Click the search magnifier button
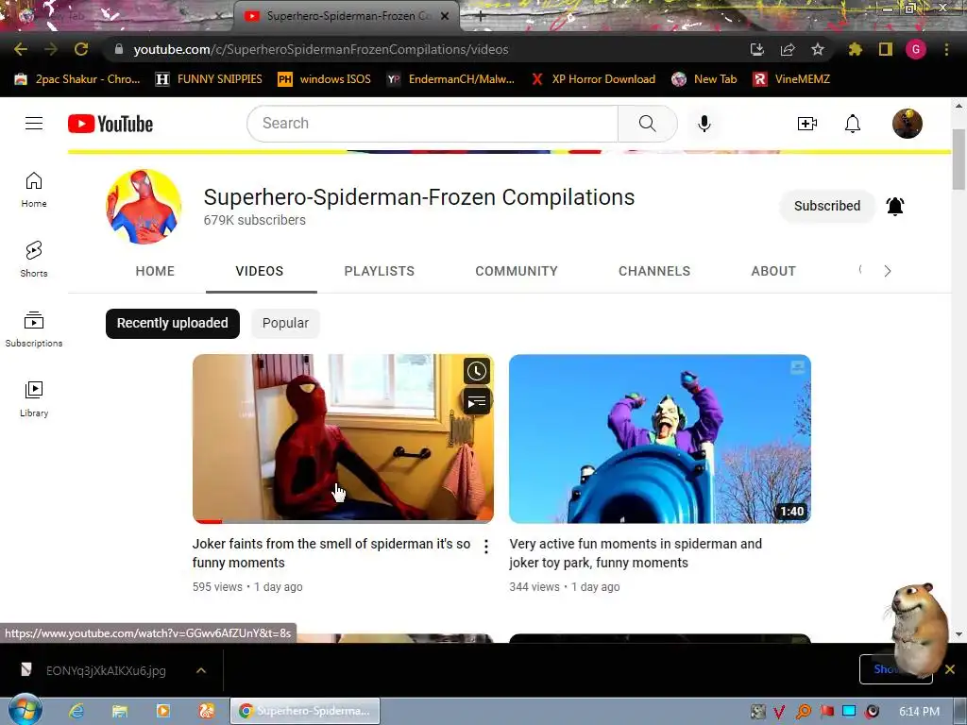Viewport: 967px width, 725px height. click(647, 124)
